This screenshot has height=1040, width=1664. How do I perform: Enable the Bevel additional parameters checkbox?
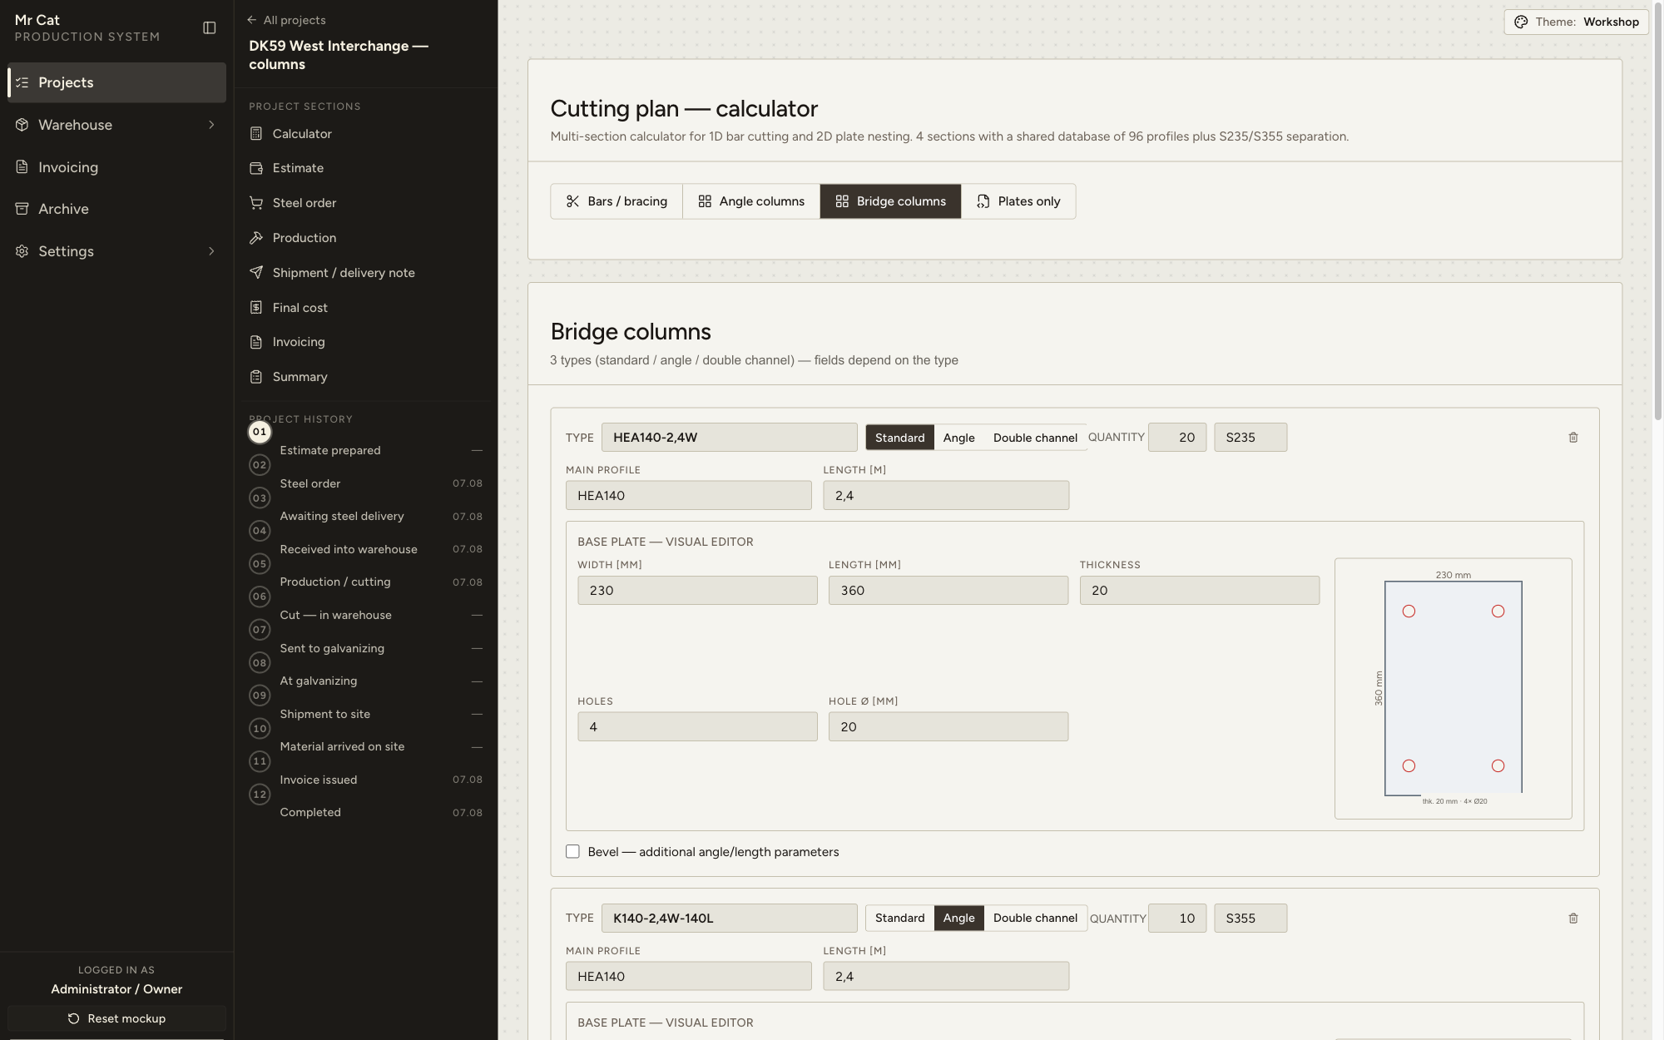coord(572,852)
